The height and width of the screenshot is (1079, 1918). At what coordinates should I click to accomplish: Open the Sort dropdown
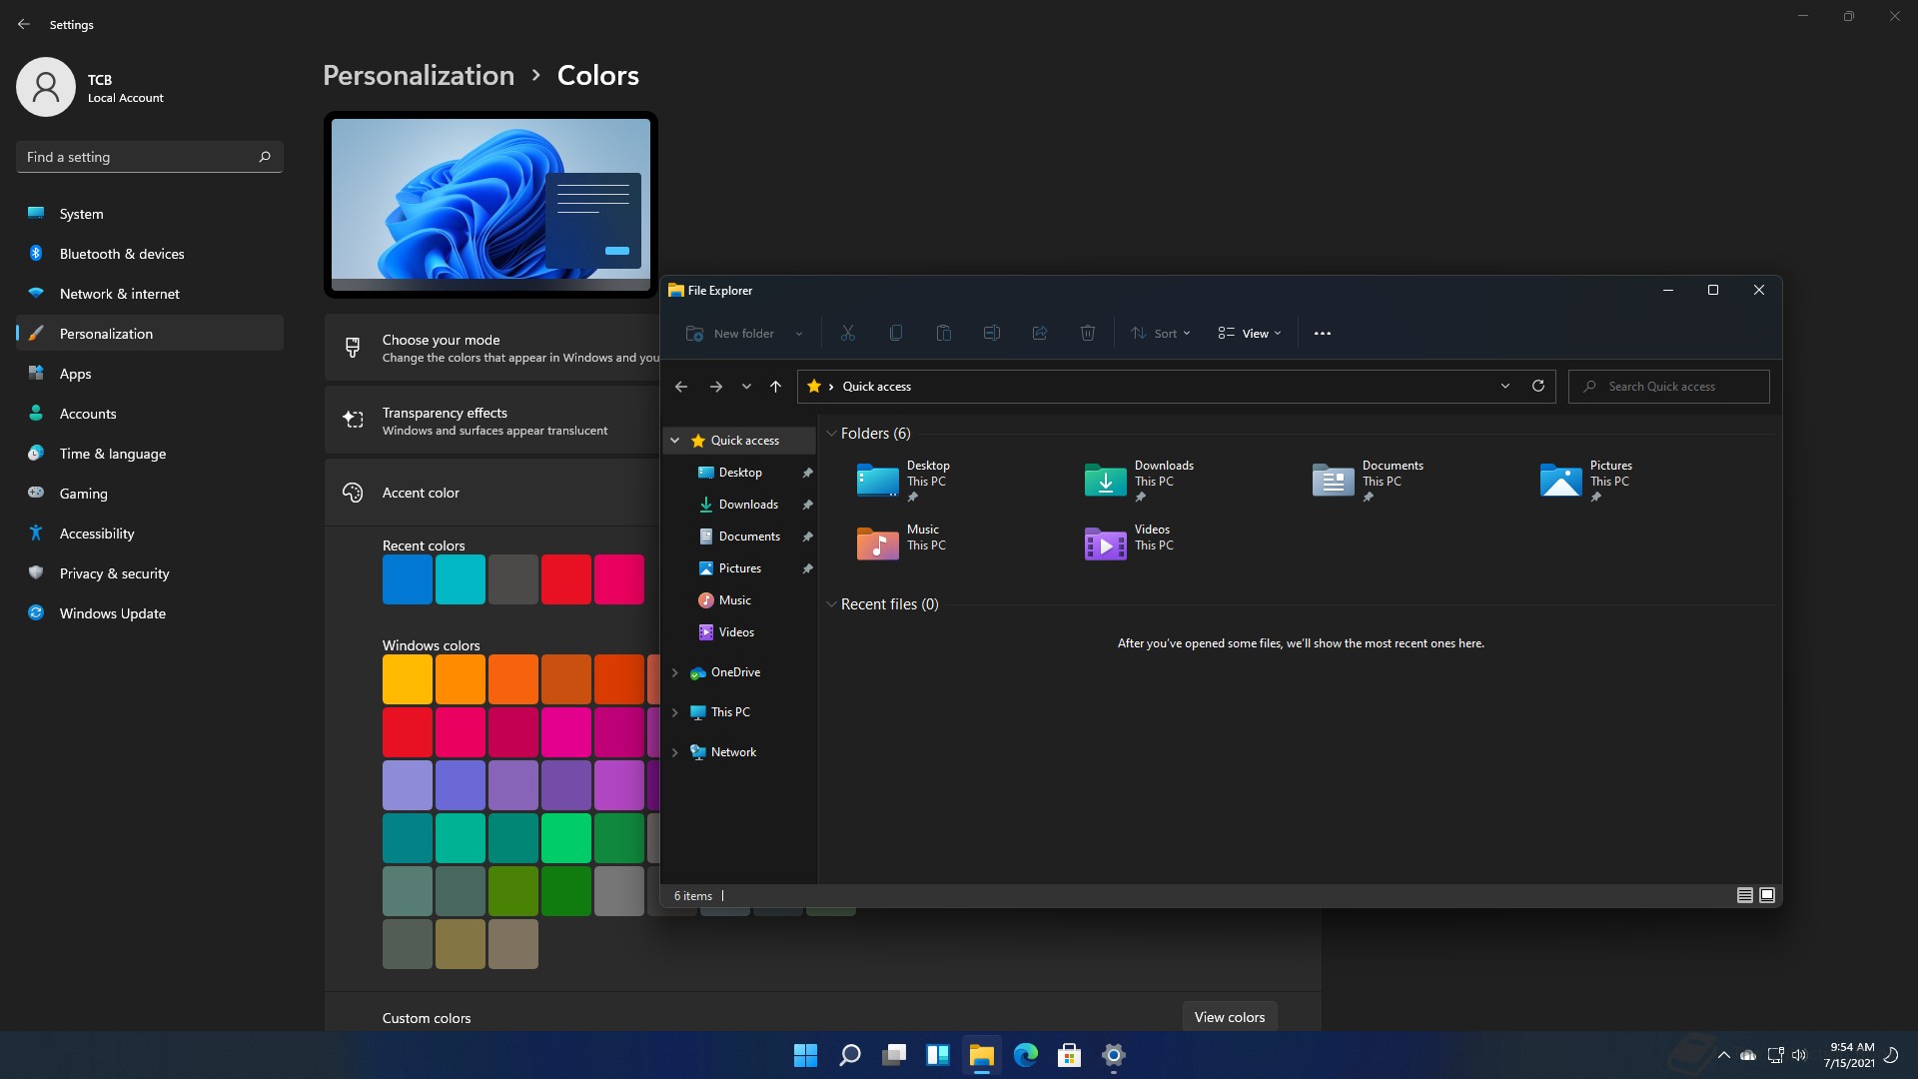(x=1161, y=334)
